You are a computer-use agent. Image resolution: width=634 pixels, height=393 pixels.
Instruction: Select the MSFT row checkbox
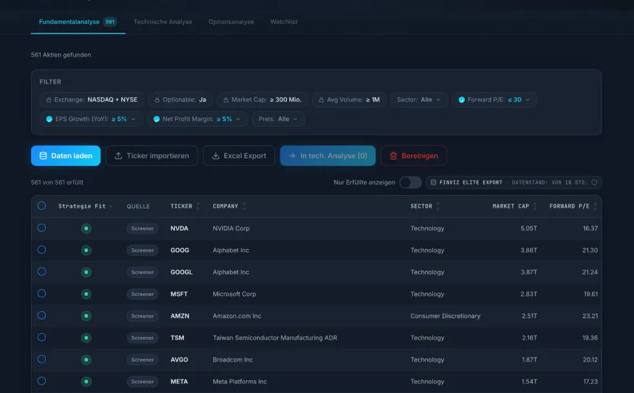click(x=42, y=294)
